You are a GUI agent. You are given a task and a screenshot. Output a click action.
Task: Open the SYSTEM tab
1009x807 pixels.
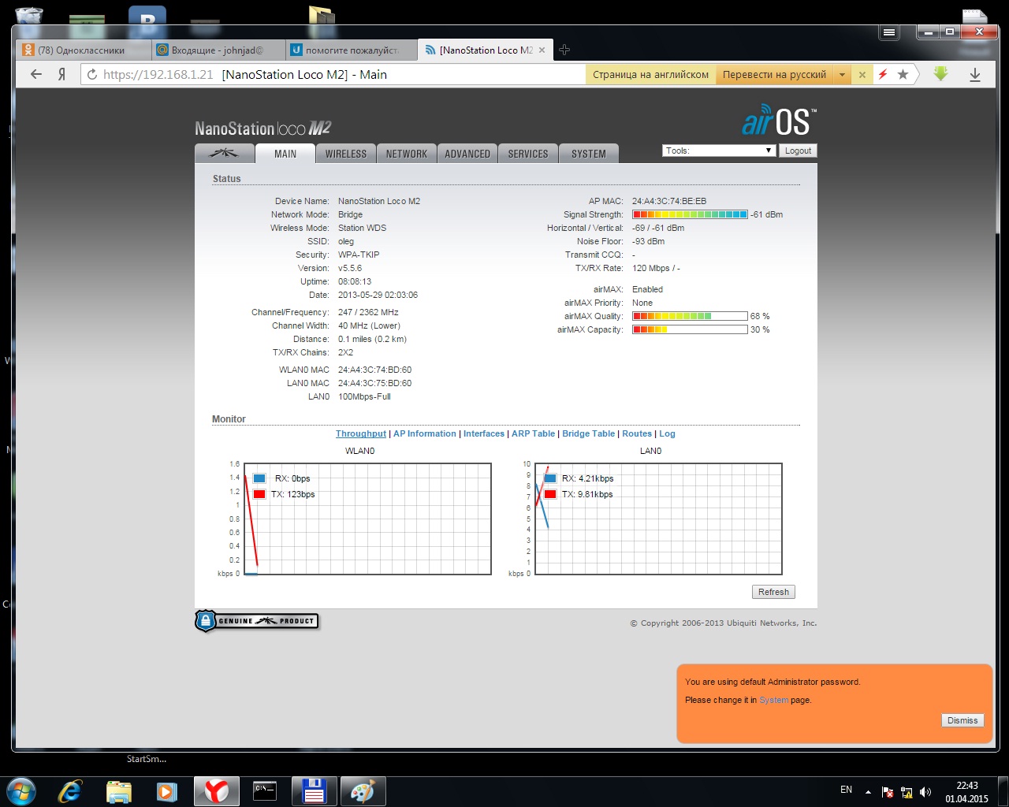[x=589, y=154]
